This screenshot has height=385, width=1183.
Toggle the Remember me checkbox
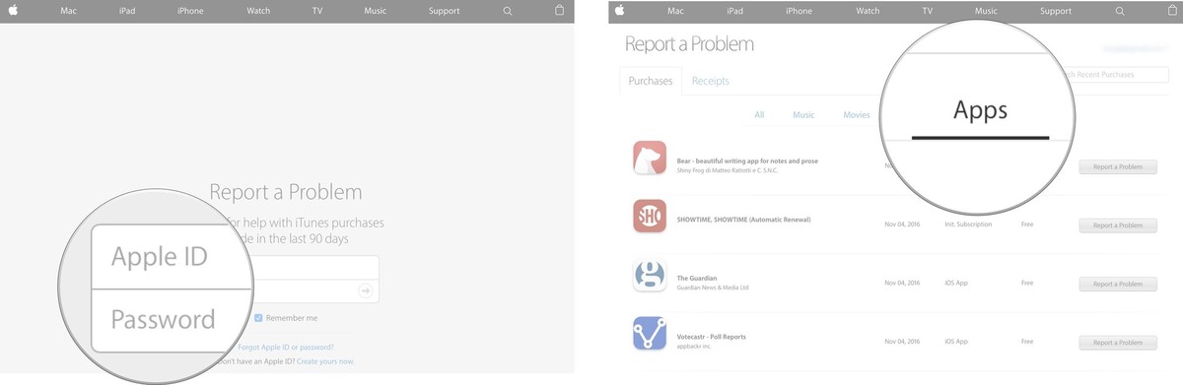[258, 318]
